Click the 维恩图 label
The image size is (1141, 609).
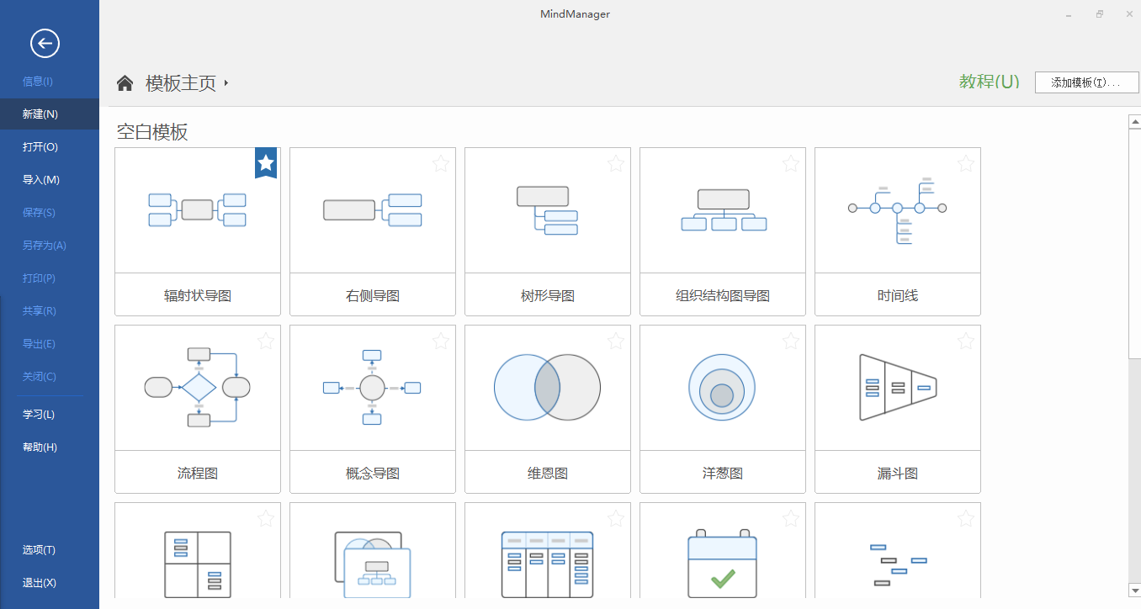548,474
